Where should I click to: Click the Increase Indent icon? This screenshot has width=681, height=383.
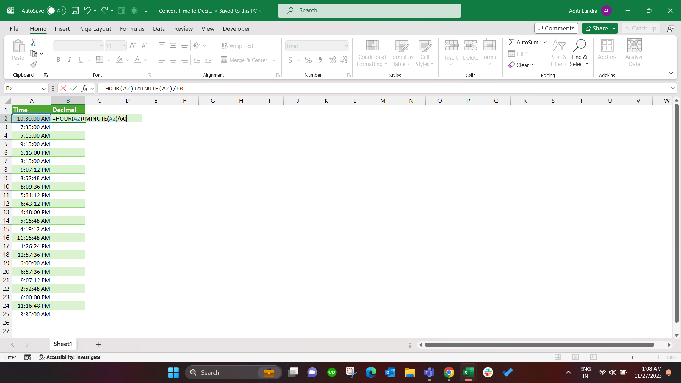(208, 60)
